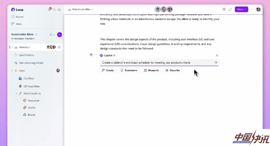Viewport: 270px width, 146px height.
Task: Open the Retail Locations page
Action: tap(32, 93)
